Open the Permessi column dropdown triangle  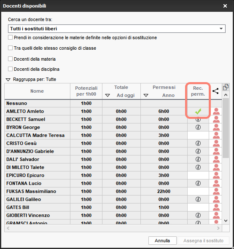(x=146, y=95)
